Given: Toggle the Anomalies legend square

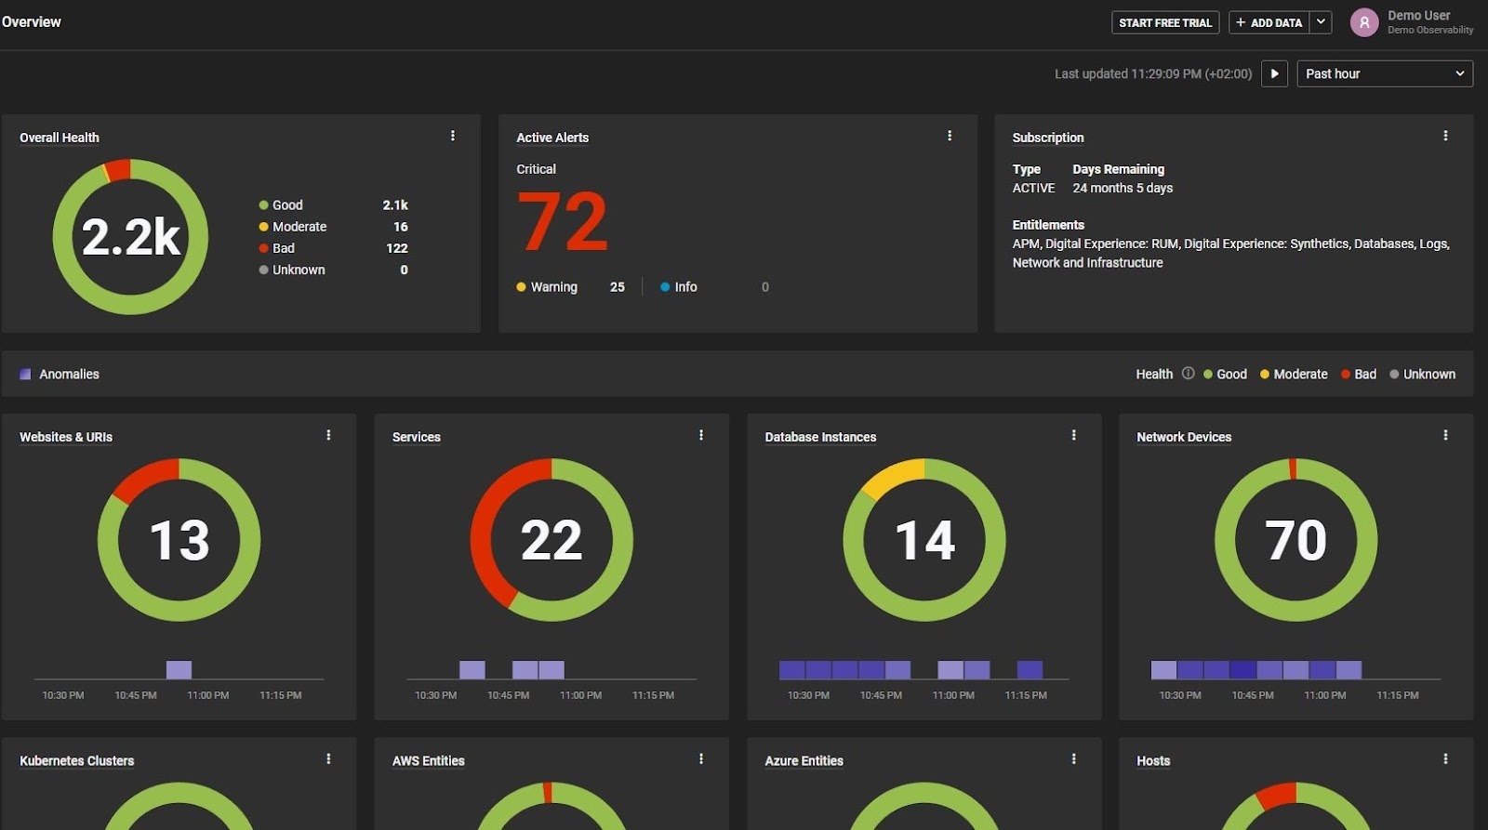Looking at the screenshot, I should tap(25, 375).
